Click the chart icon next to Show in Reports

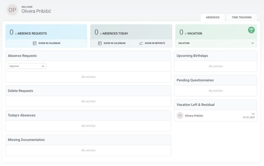pos(141,43)
